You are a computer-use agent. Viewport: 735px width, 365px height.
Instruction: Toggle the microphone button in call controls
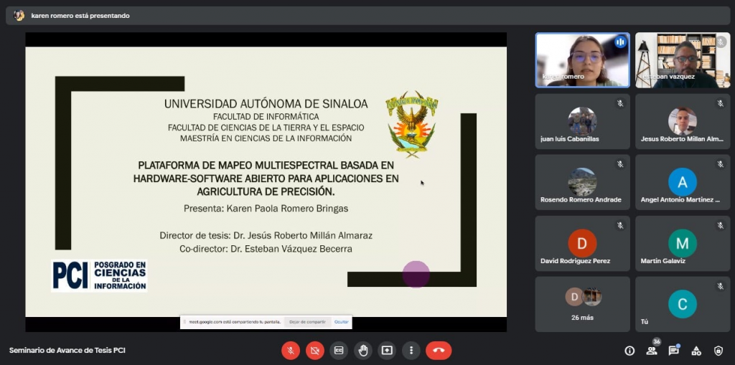click(x=291, y=351)
